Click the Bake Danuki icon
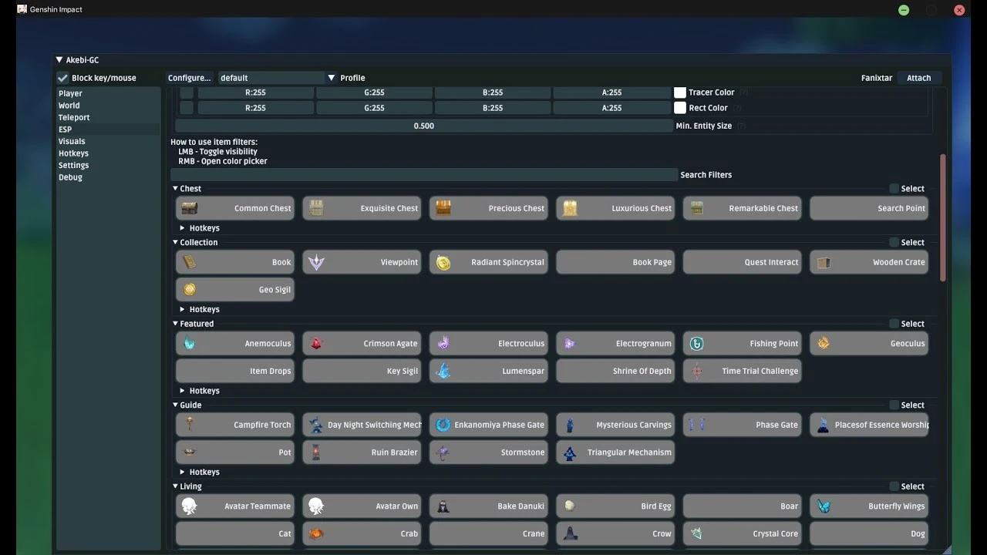Image resolution: width=987 pixels, height=555 pixels. (x=443, y=506)
